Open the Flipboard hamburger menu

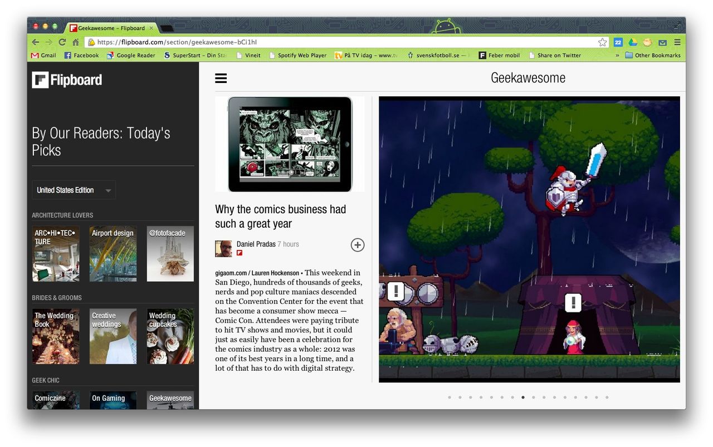[221, 78]
